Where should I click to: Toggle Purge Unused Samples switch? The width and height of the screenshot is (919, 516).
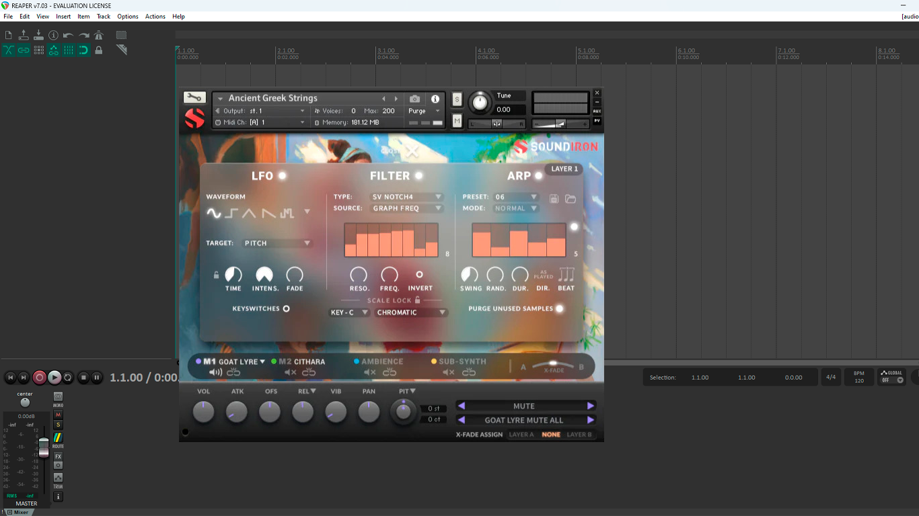click(559, 308)
